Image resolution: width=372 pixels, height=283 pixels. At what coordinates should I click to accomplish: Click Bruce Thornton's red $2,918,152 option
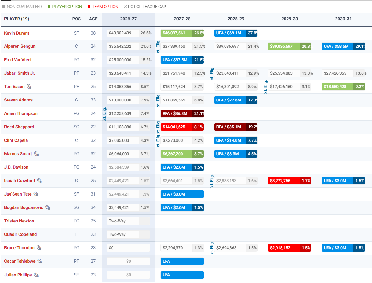(290, 248)
